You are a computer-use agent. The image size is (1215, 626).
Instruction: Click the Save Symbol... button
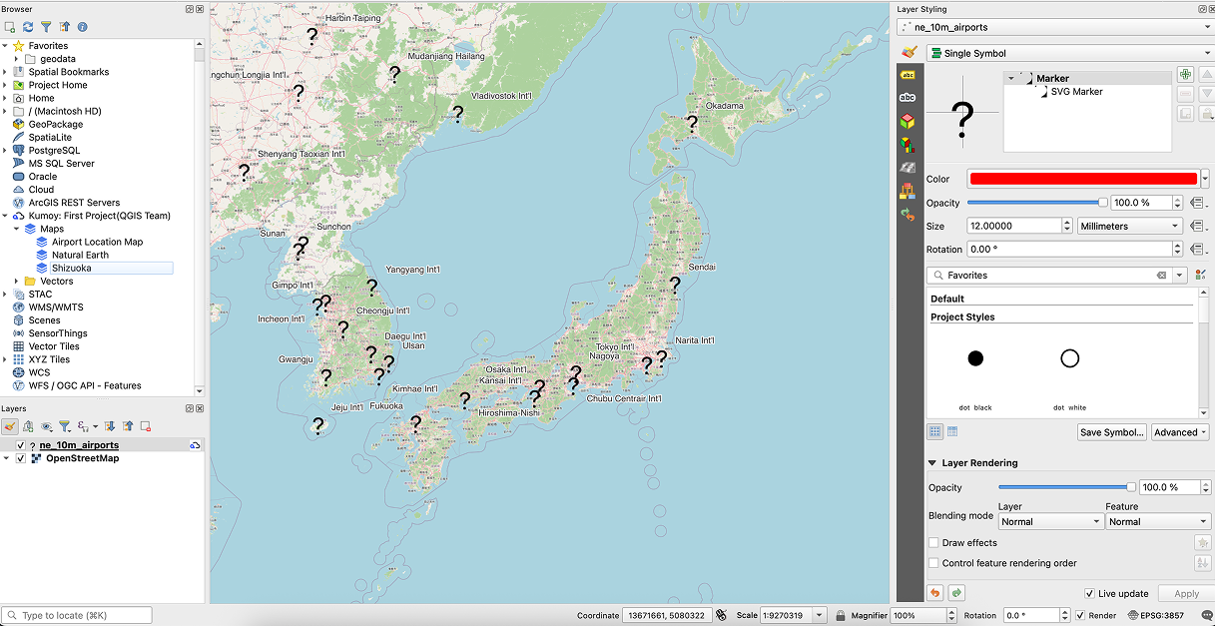1111,432
